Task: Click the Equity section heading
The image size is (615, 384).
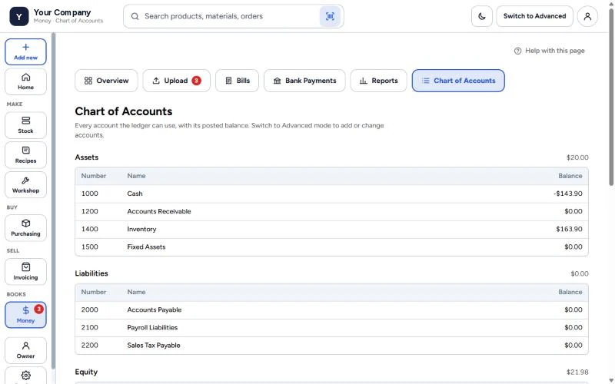Action: (x=86, y=372)
